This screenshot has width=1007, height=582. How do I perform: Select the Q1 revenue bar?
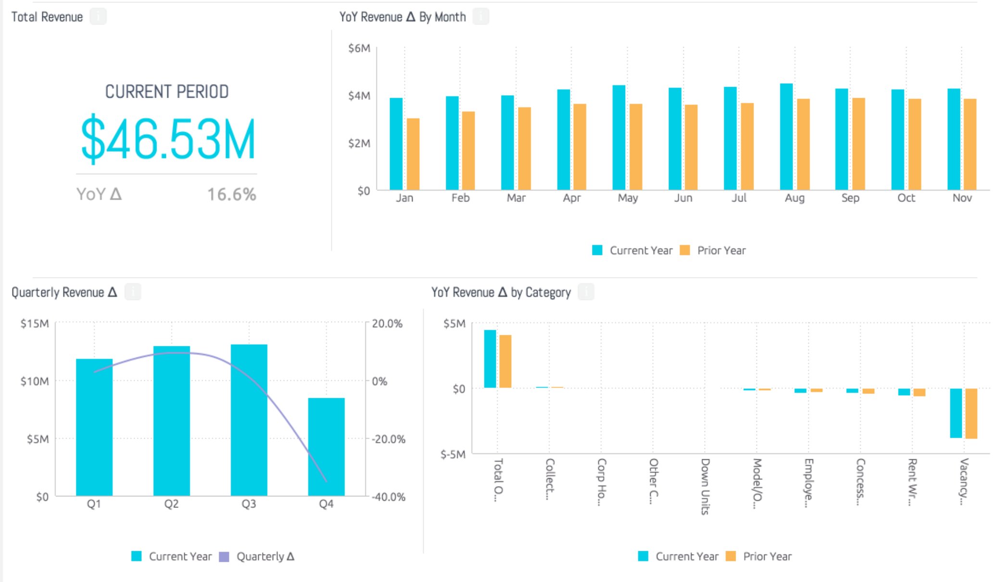coord(94,427)
